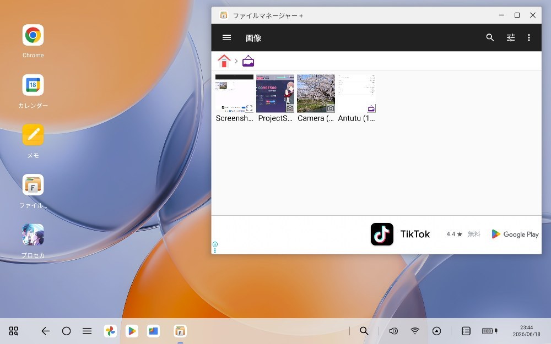Select the purple images breadcrumb icon
Image resolution: width=551 pixels, height=344 pixels.
248,61
